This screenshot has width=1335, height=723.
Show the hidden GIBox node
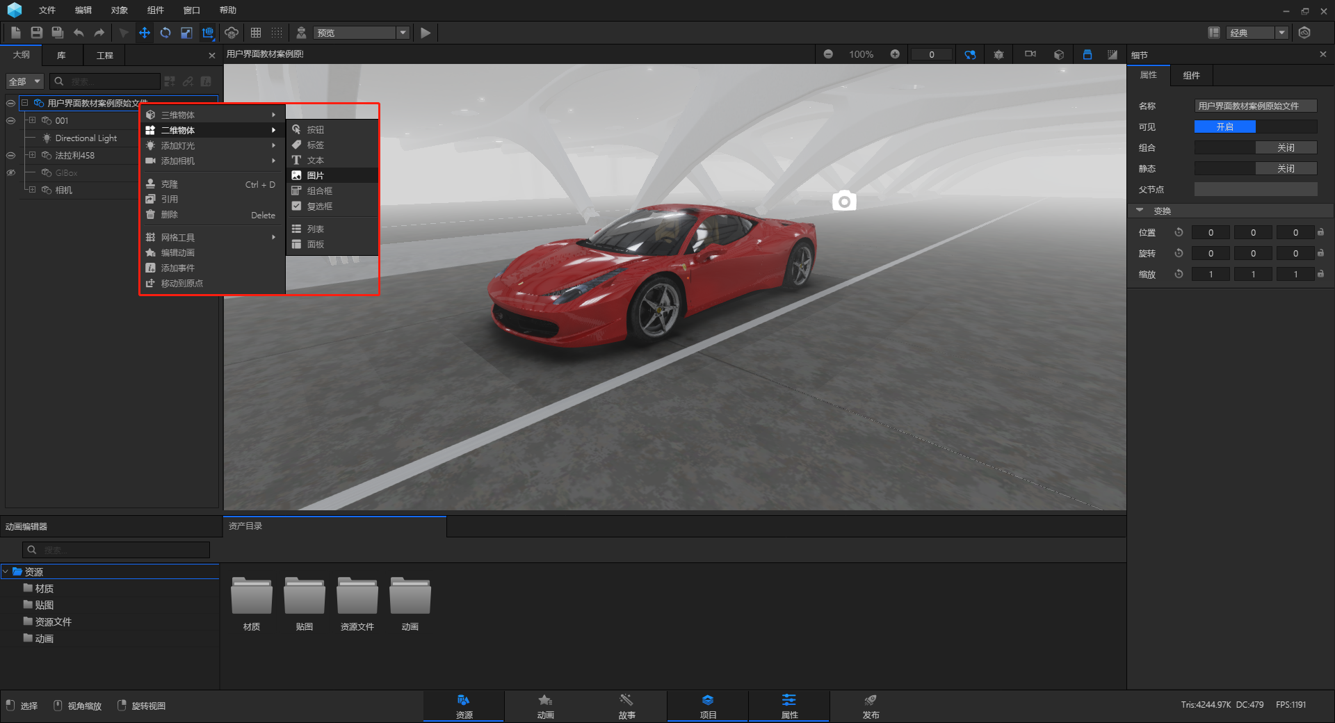(10, 172)
